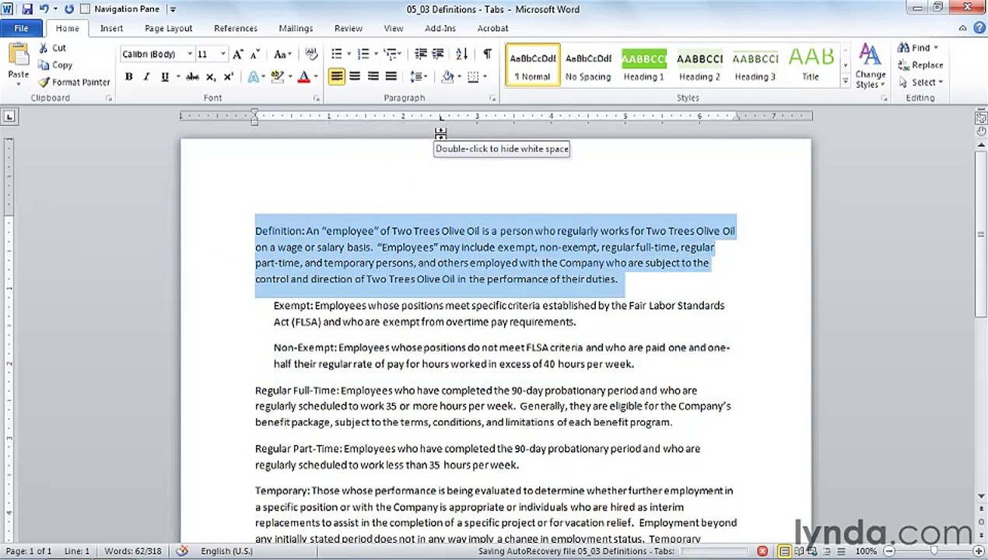Decrease paragraph indent

[x=421, y=54]
